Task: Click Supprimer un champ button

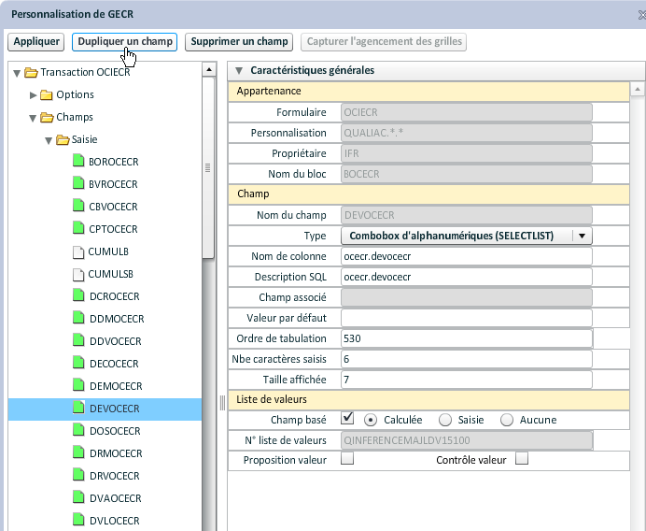Action: pyautogui.click(x=240, y=42)
